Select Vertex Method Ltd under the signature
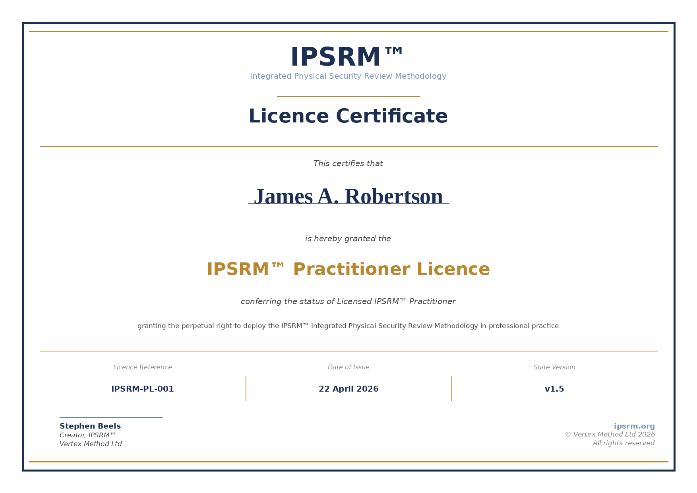 pyautogui.click(x=91, y=444)
